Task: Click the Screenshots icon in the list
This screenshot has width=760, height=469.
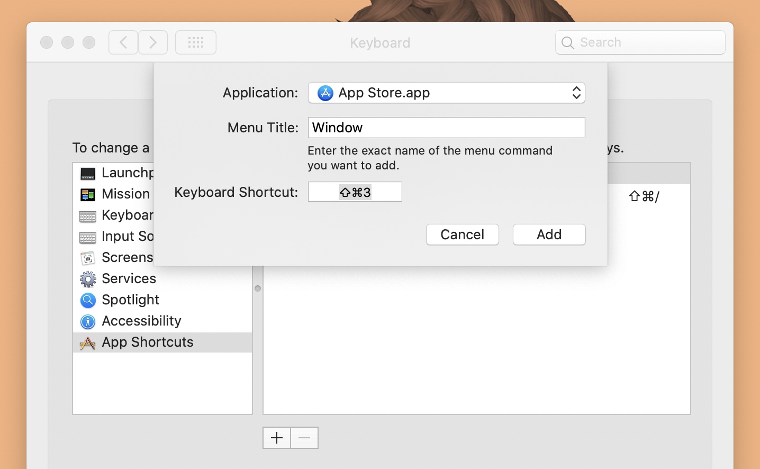Action: tap(88, 258)
